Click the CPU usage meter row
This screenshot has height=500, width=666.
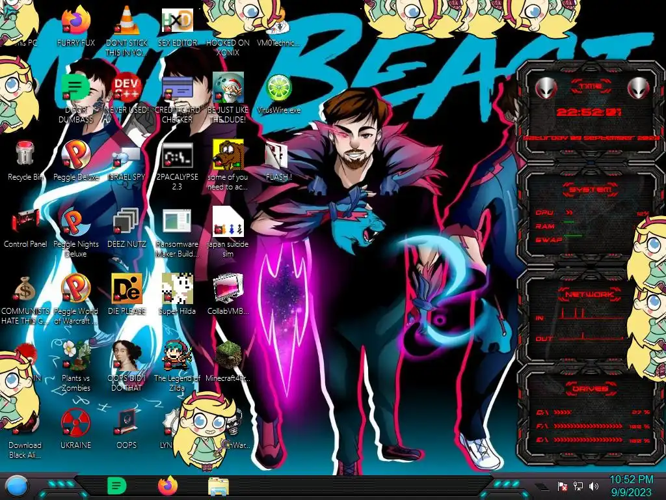pos(592,213)
